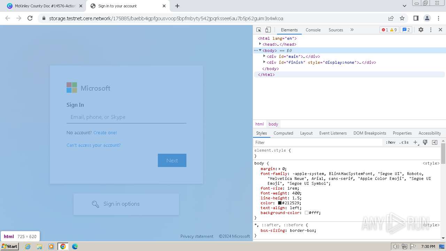
Task: Open the color #212529 swatch picker
Action: 280,203
